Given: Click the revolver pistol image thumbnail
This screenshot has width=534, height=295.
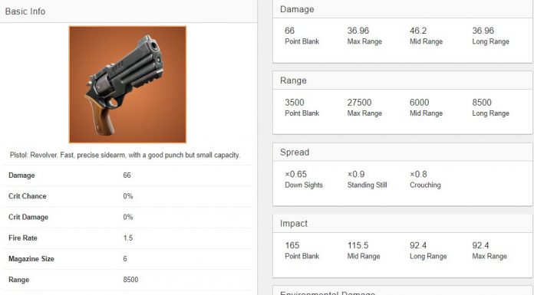Looking at the screenshot, I should click(x=127, y=84).
